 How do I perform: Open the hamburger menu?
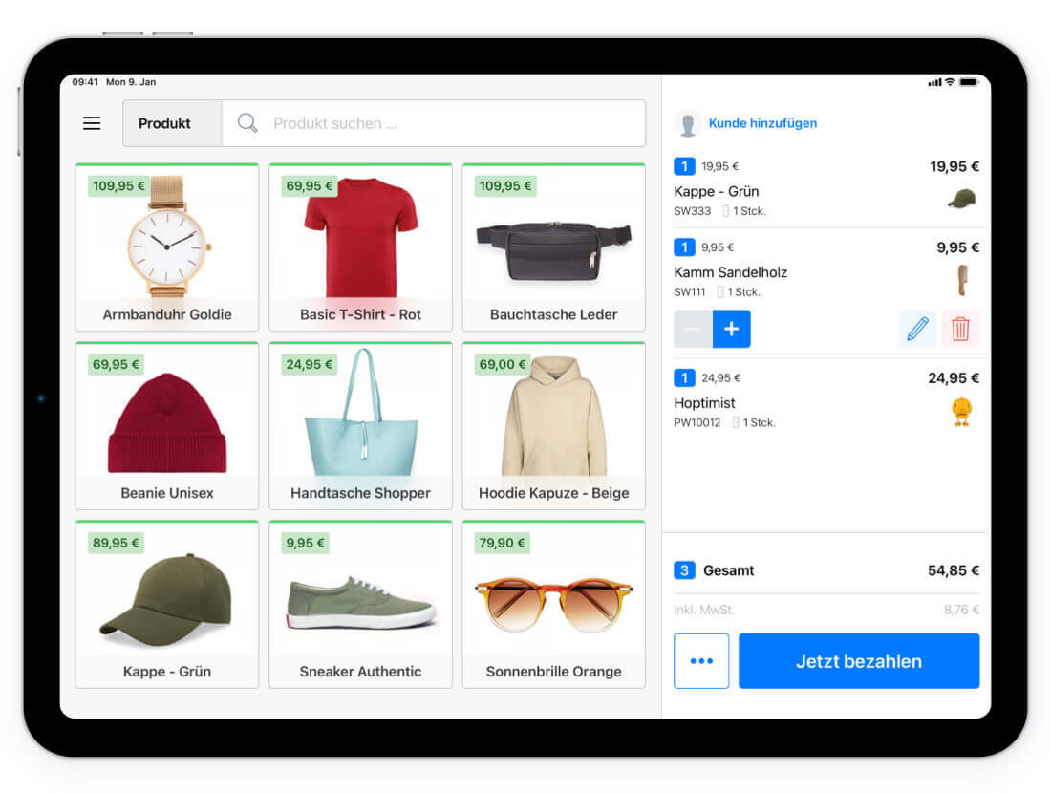pos(92,123)
